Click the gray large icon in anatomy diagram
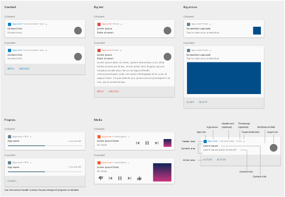285x197 pixels. coord(273,148)
